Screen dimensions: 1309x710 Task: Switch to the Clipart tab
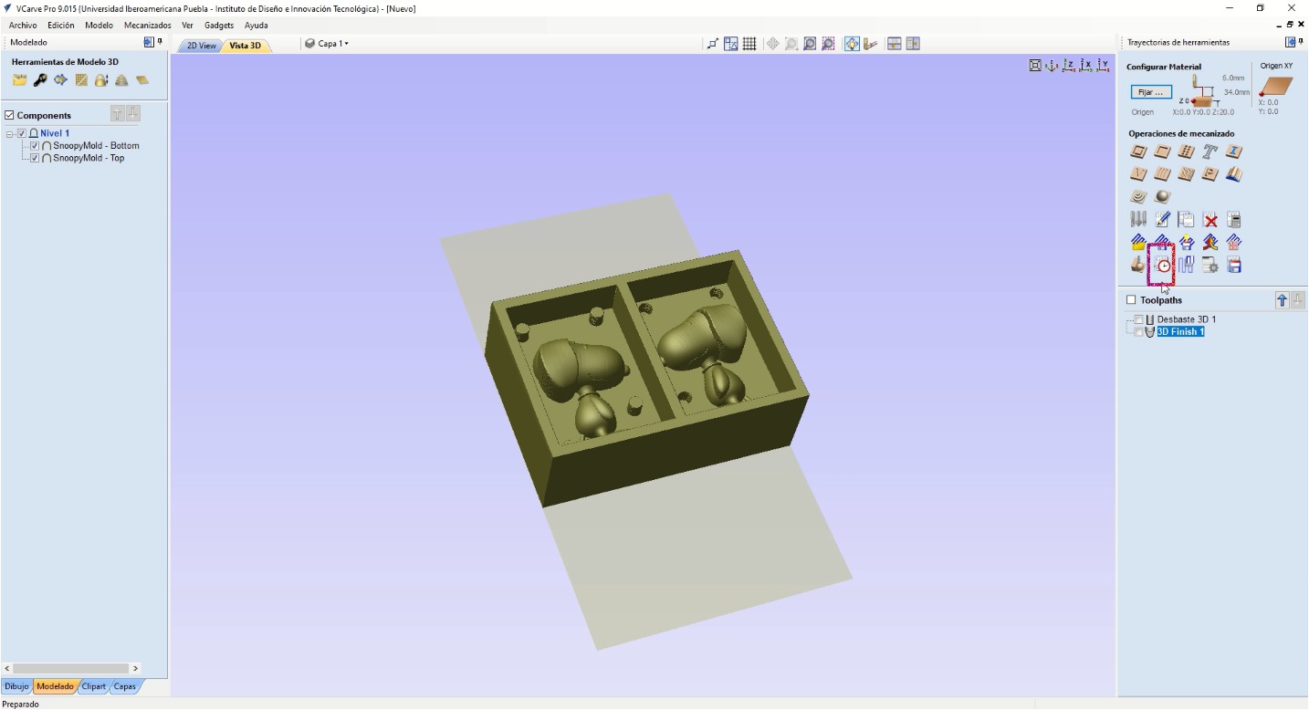point(93,686)
